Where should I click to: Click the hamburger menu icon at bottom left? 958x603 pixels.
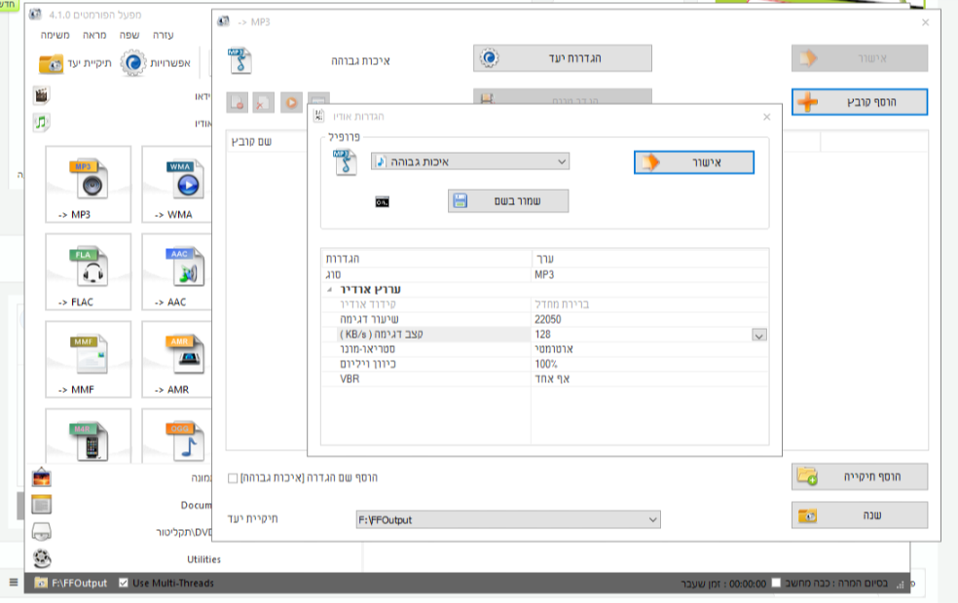click(14, 583)
